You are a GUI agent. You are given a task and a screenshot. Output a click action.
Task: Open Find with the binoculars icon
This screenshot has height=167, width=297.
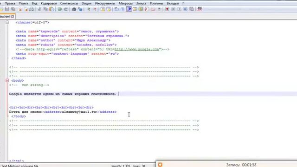(74, 9)
